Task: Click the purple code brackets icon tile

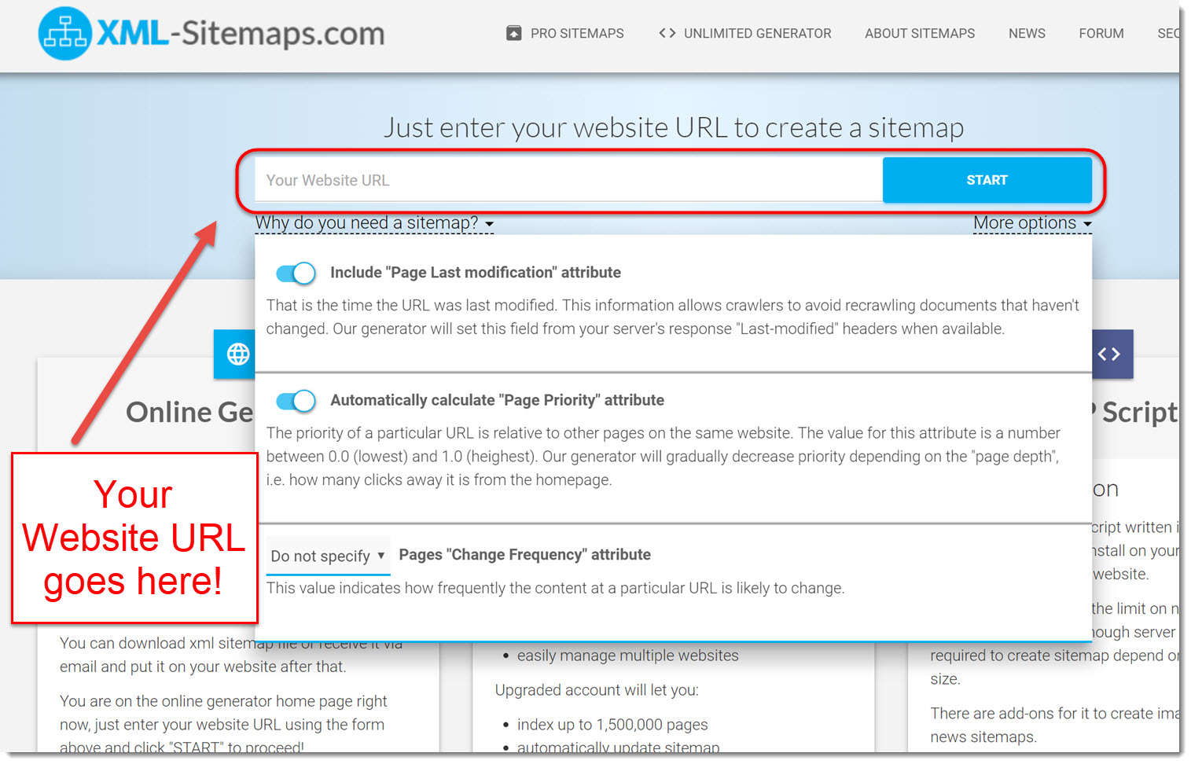Action: [1112, 354]
